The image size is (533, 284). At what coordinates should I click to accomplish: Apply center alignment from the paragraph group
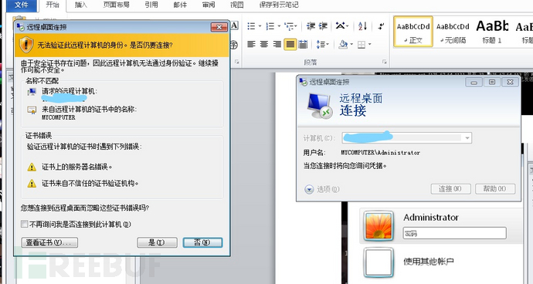[x=264, y=44]
